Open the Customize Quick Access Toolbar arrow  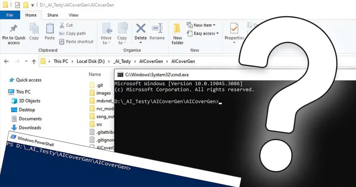click(33, 5)
